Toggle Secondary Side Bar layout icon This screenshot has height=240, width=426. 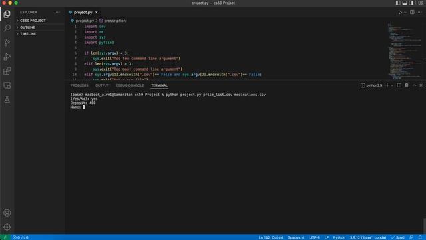411,3
